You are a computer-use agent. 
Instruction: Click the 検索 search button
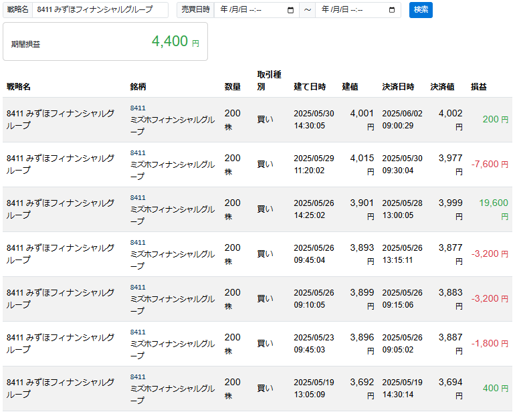(x=421, y=10)
